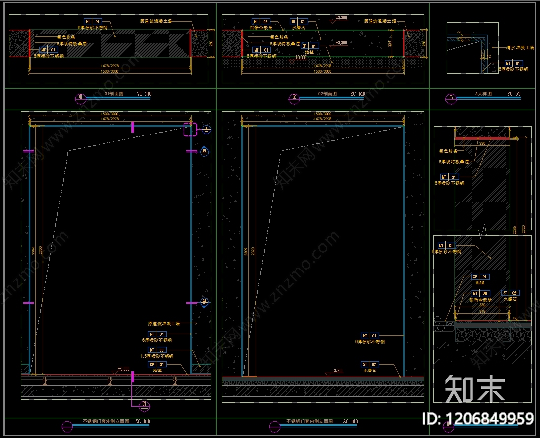Screen dimensions: 540x438
Task: Click "铝合金嵌条" label in the 02 section
Action: (261, 27)
